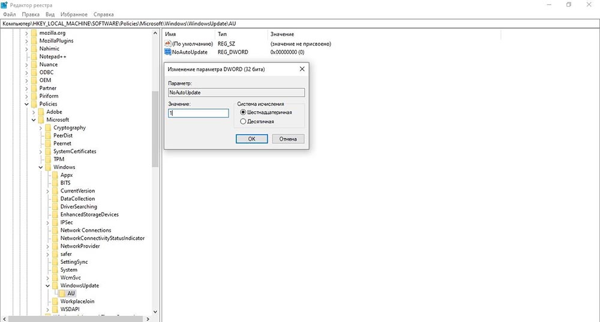Close the DWORD edit dialog

pos(301,69)
